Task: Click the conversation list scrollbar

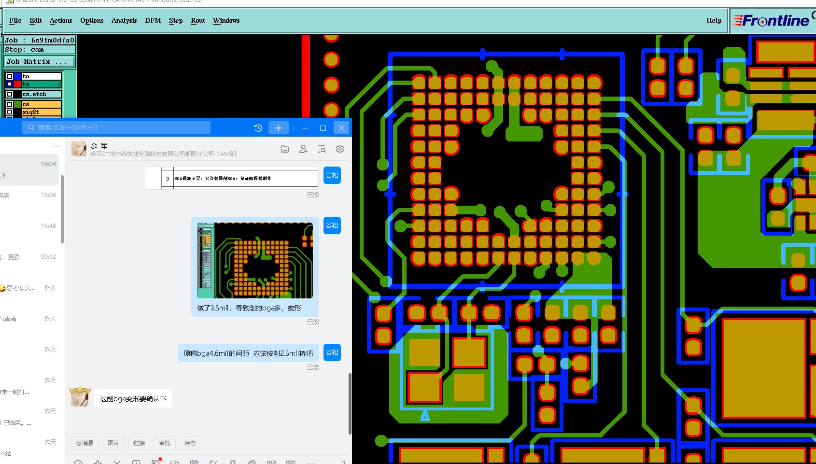Action: tap(62, 210)
